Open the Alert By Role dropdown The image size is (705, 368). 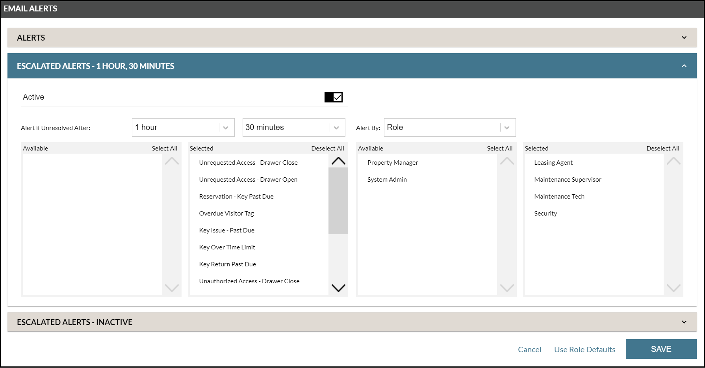coord(450,127)
